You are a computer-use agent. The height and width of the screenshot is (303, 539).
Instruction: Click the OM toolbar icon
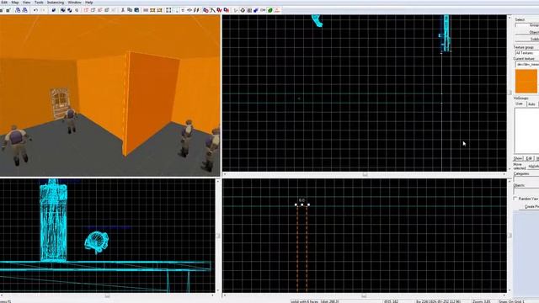(x=263, y=10)
